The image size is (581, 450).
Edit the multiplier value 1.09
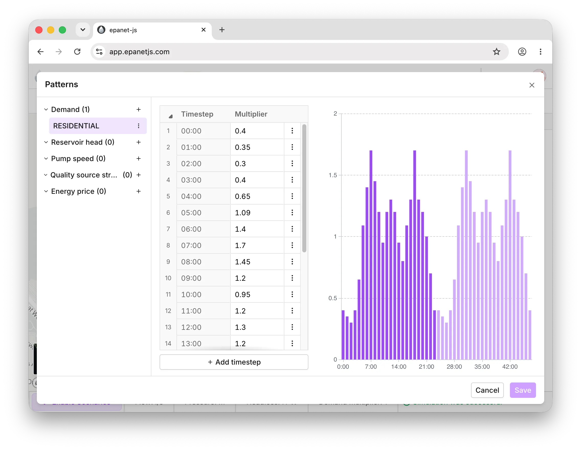(x=257, y=212)
